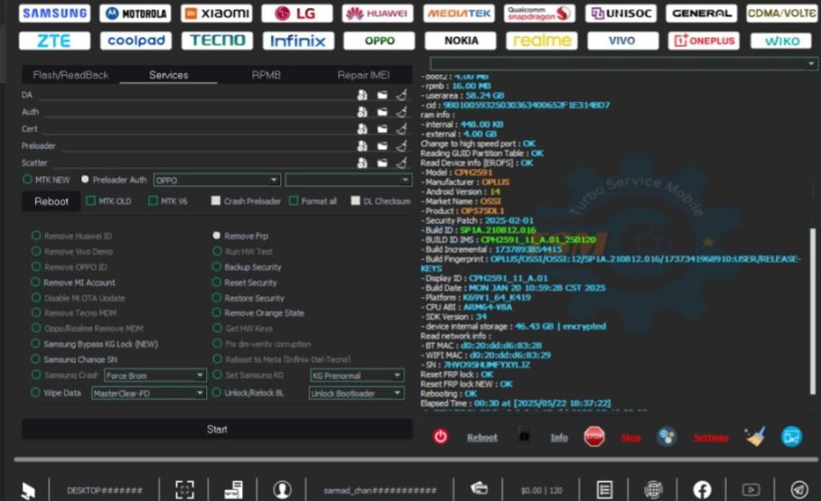Click the log output vertical scrollbar
821x501 pixels.
[x=813, y=311]
